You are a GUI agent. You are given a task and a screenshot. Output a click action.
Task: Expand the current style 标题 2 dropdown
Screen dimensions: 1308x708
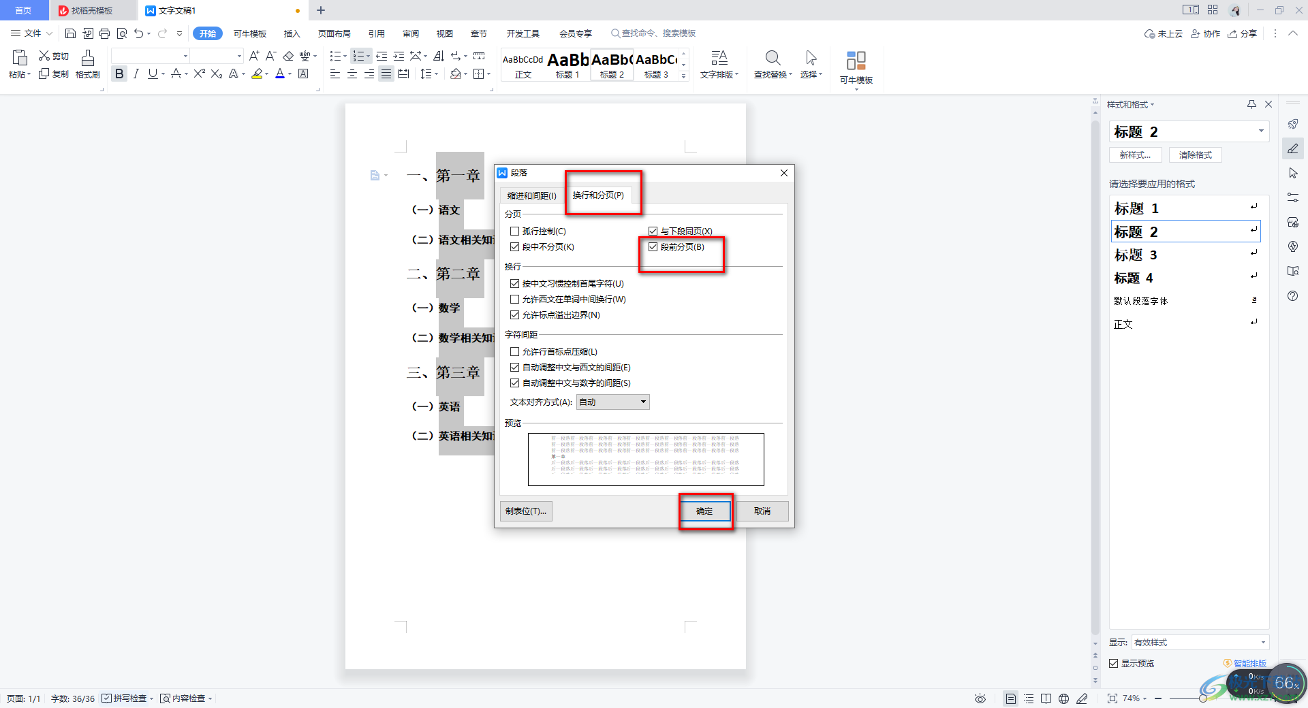coord(1261,131)
